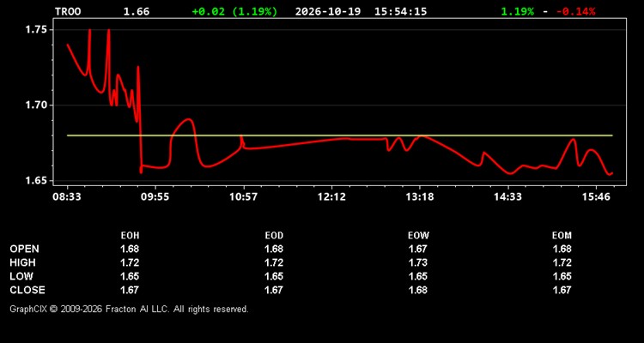
Task: Select the EOD column header
Action: pyautogui.click(x=274, y=236)
